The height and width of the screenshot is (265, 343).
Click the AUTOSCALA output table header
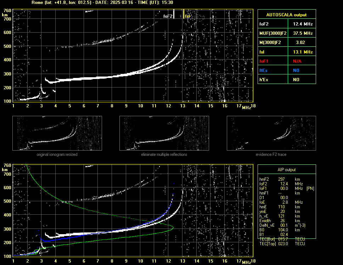tap(287, 15)
